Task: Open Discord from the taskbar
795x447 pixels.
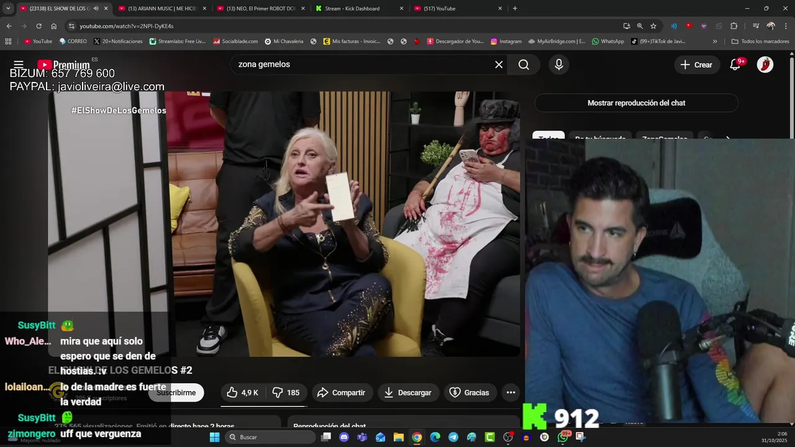Action: pos(344,437)
